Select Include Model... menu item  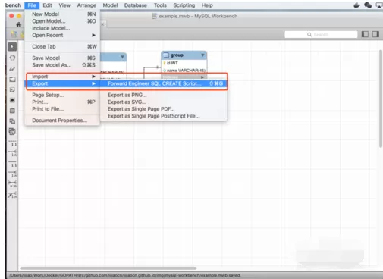point(62,28)
